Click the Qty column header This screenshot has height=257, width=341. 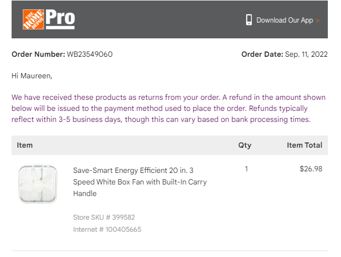pyautogui.click(x=245, y=145)
